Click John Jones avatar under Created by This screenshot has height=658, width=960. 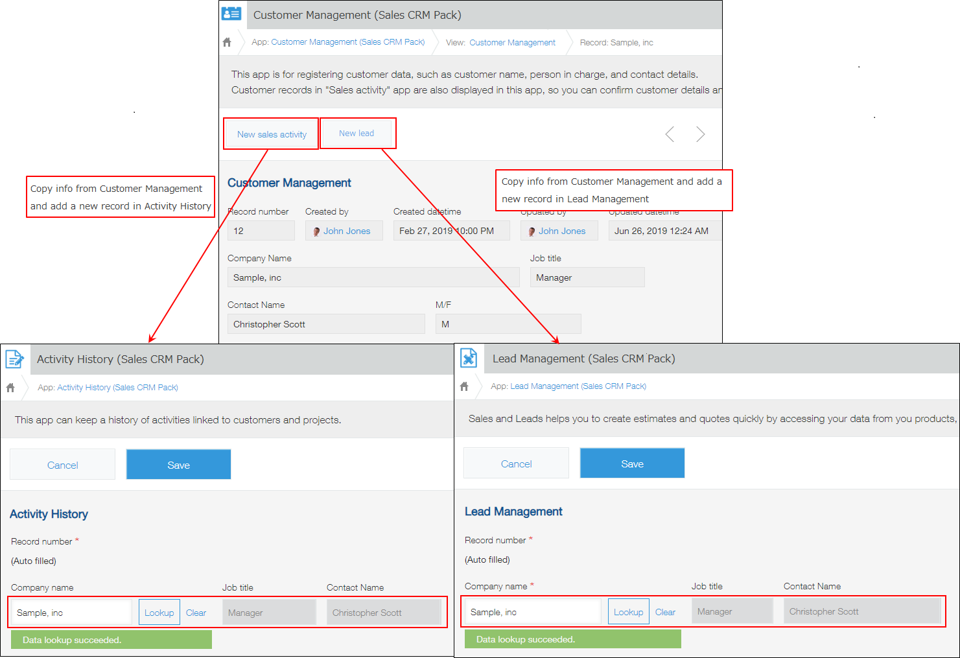point(316,231)
